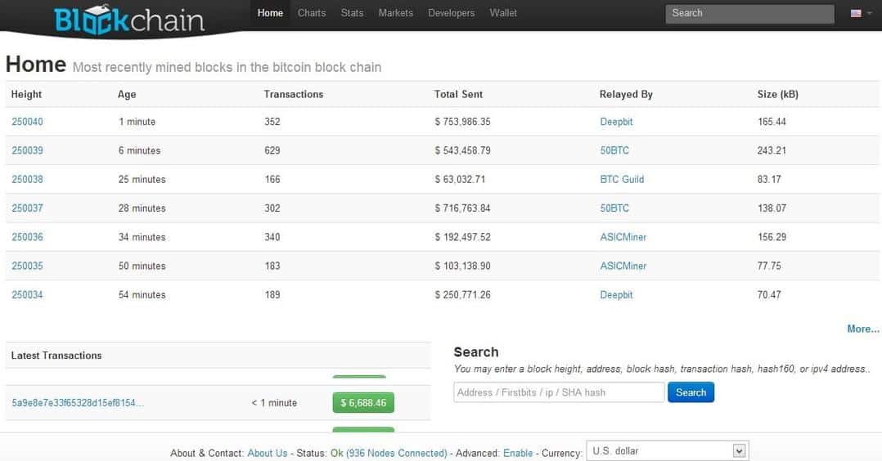Screen dimensions: 882x461
Task: Open block 250037 details
Action: click(x=27, y=208)
